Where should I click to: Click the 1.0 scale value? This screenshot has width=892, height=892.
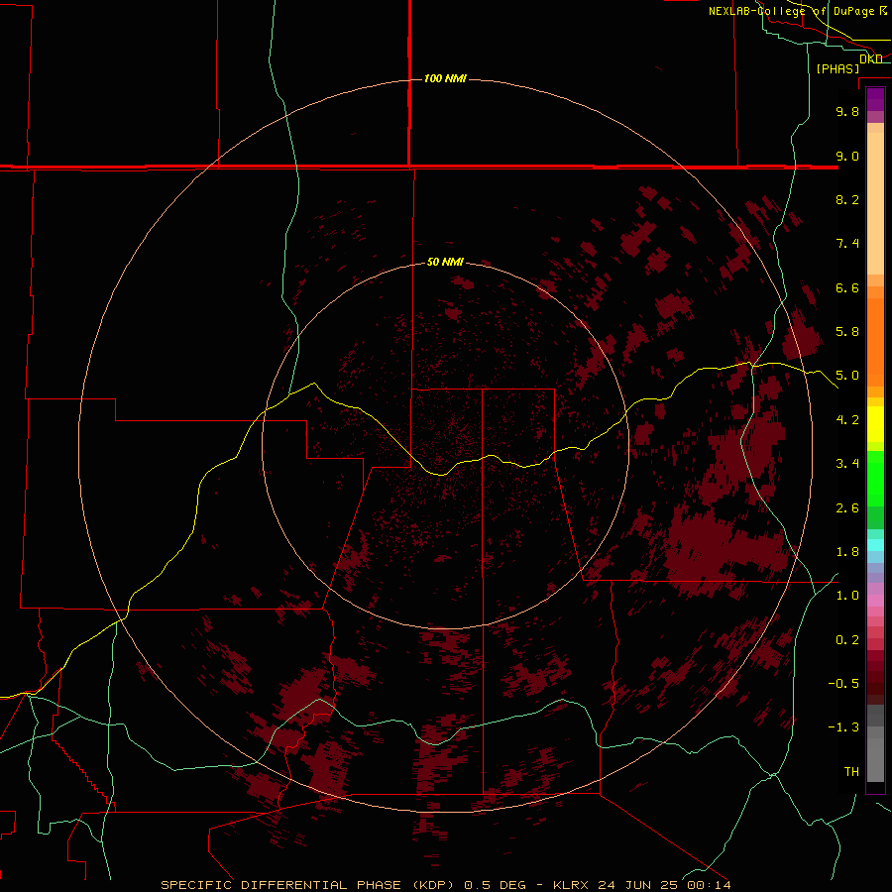point(847,596)
